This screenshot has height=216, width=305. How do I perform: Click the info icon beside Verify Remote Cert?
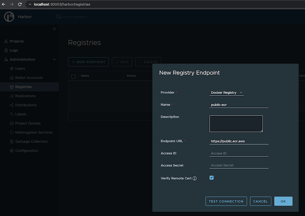[x=195, y=178]
